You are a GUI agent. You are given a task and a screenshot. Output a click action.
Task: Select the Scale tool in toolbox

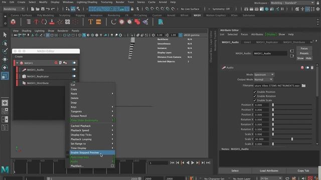5,76
